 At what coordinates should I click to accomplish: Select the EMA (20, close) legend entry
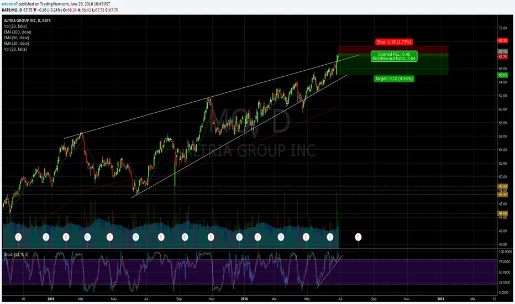click(x=17, y=43)
